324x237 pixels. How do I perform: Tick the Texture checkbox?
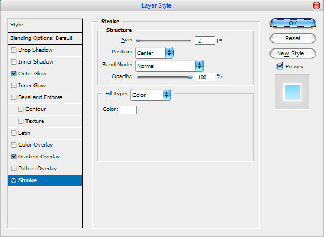click(x=21, y=121)
